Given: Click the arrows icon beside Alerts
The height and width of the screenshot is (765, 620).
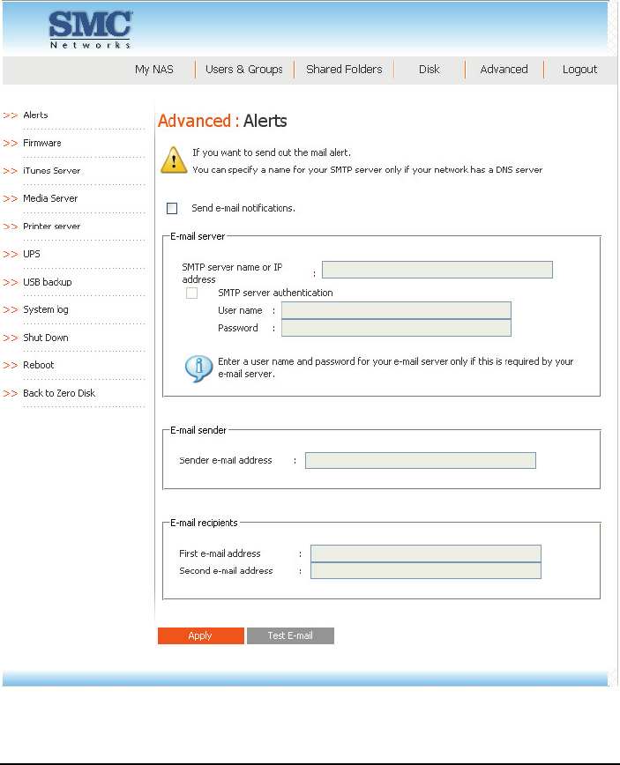Looking at the screenshot, I should 11,115.
